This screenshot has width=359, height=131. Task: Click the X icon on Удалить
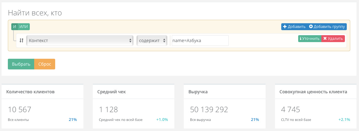(325, 39)
